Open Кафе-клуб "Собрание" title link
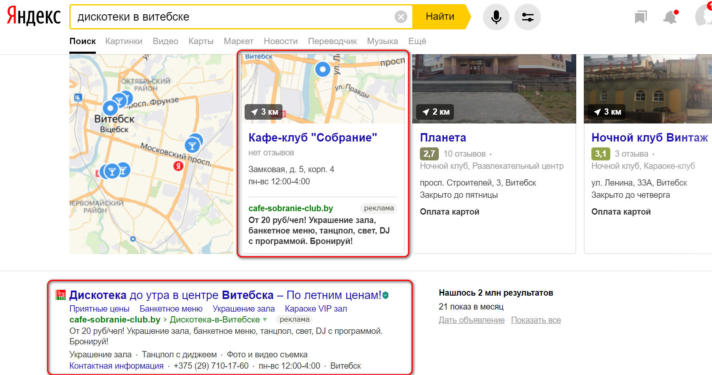The image size is (712, 375). [313, 137]
